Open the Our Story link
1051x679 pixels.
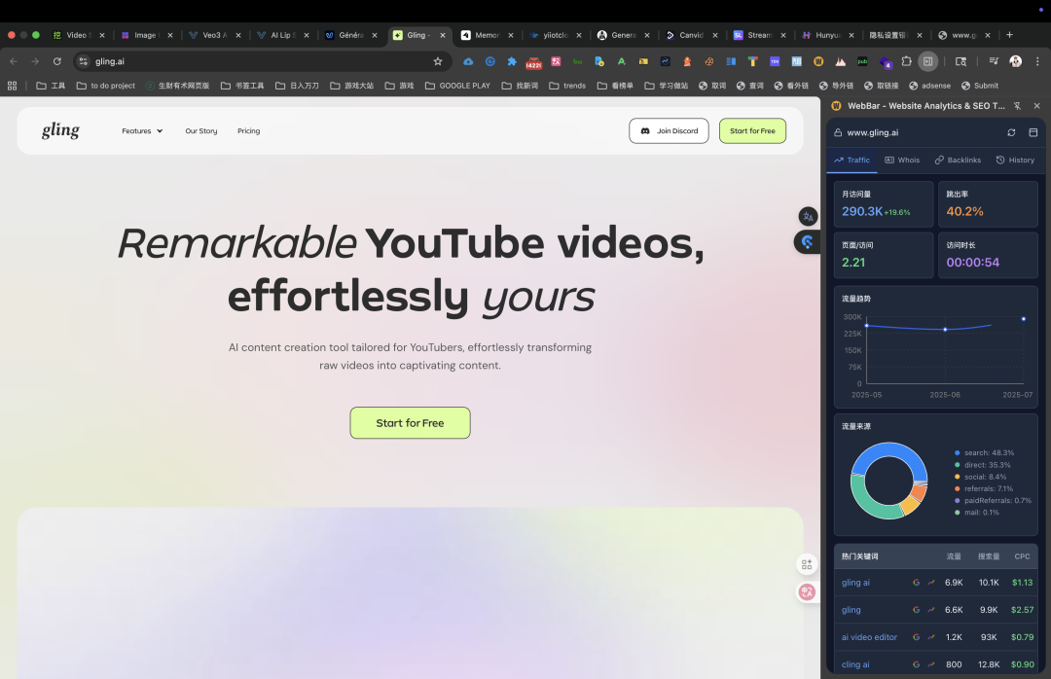point(201,131)
